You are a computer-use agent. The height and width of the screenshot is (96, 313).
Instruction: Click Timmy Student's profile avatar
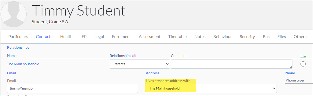coord(14,14)
